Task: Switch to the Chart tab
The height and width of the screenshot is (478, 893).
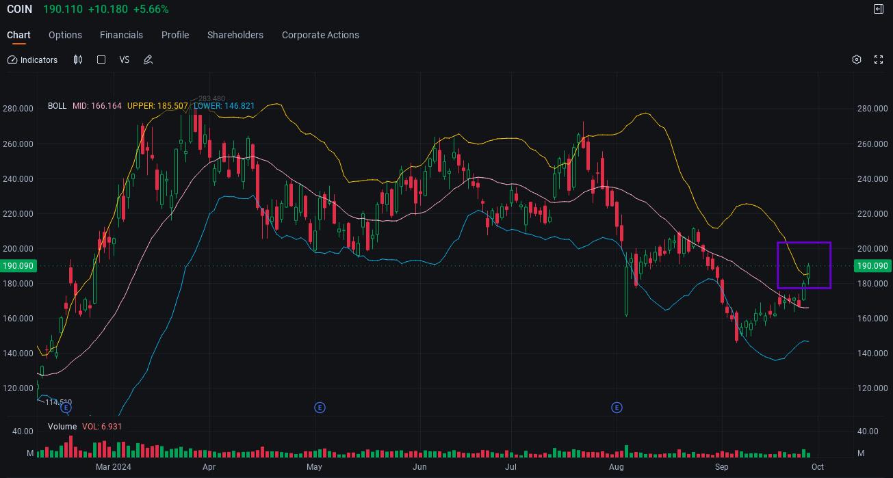Action: click(x=18, y=35)
